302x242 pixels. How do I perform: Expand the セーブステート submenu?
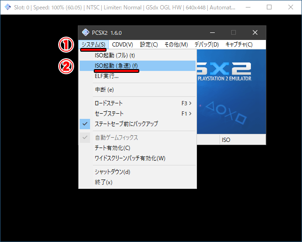pyautogui.click(x=137, y=113)
